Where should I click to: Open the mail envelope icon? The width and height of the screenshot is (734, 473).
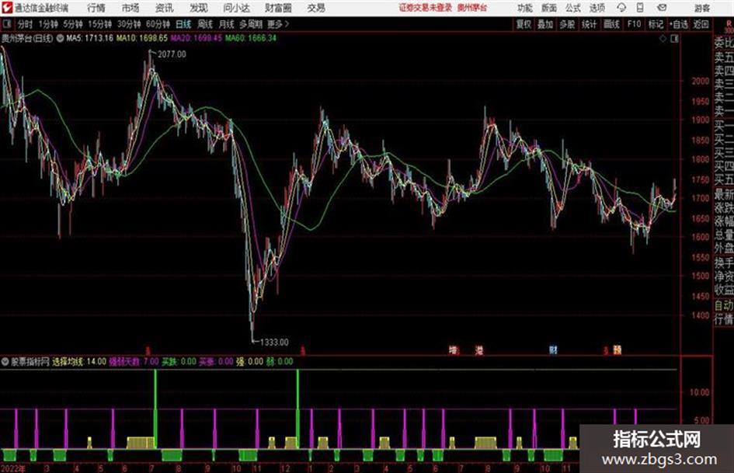662,8
